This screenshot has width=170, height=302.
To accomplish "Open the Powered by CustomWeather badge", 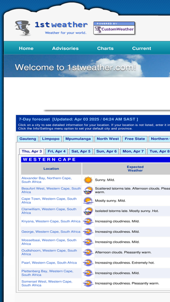I will (114, 28).
